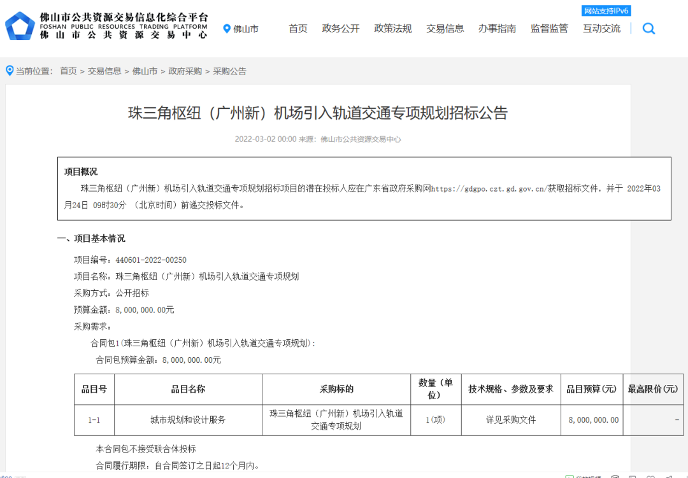Switch city using 佛山市 selector in header
Viewport: 688px width, 478px height.
tap(246, 29)
